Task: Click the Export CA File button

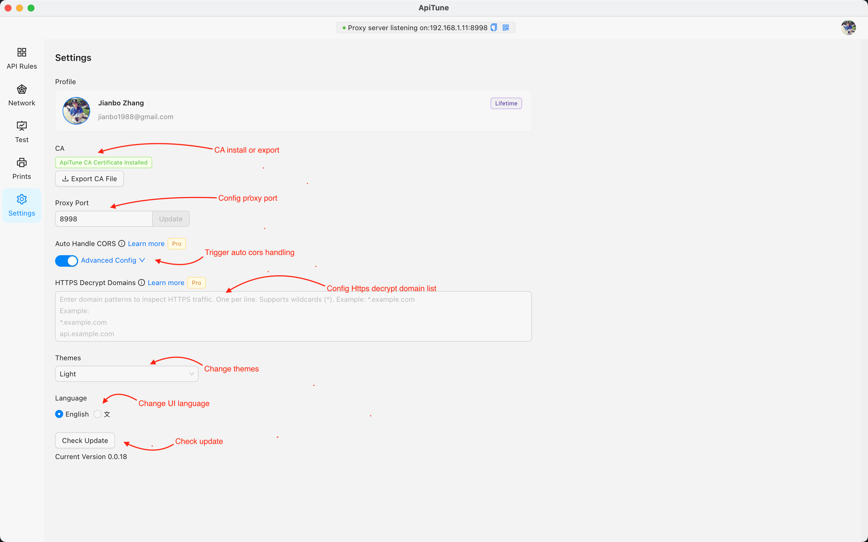Action: coord(89,179)
